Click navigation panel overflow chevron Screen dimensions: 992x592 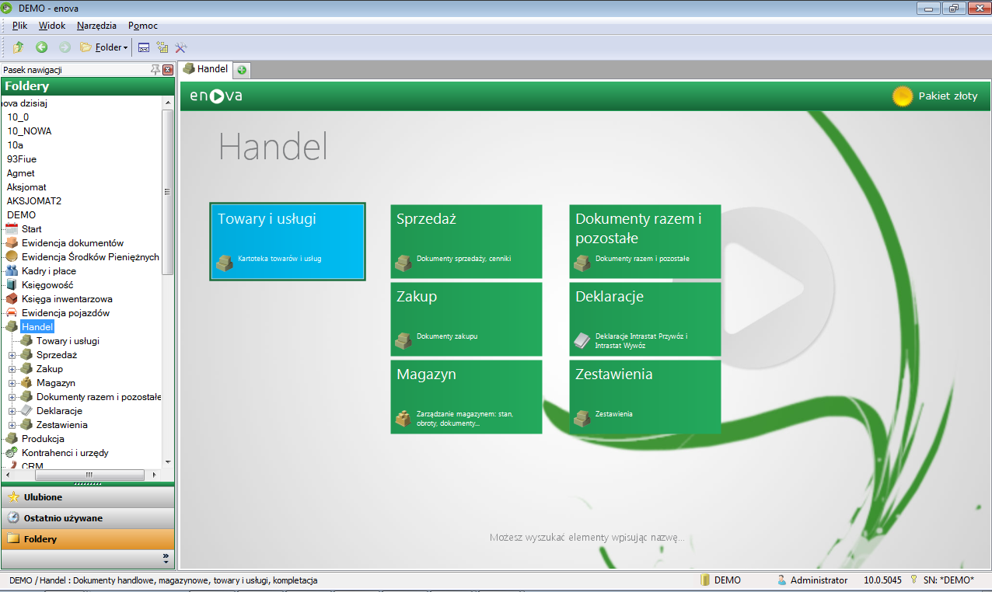pos(166,558)
